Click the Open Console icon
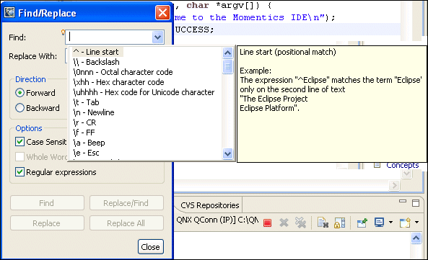This screenshot has width=428, height=260. click(405, 223)
